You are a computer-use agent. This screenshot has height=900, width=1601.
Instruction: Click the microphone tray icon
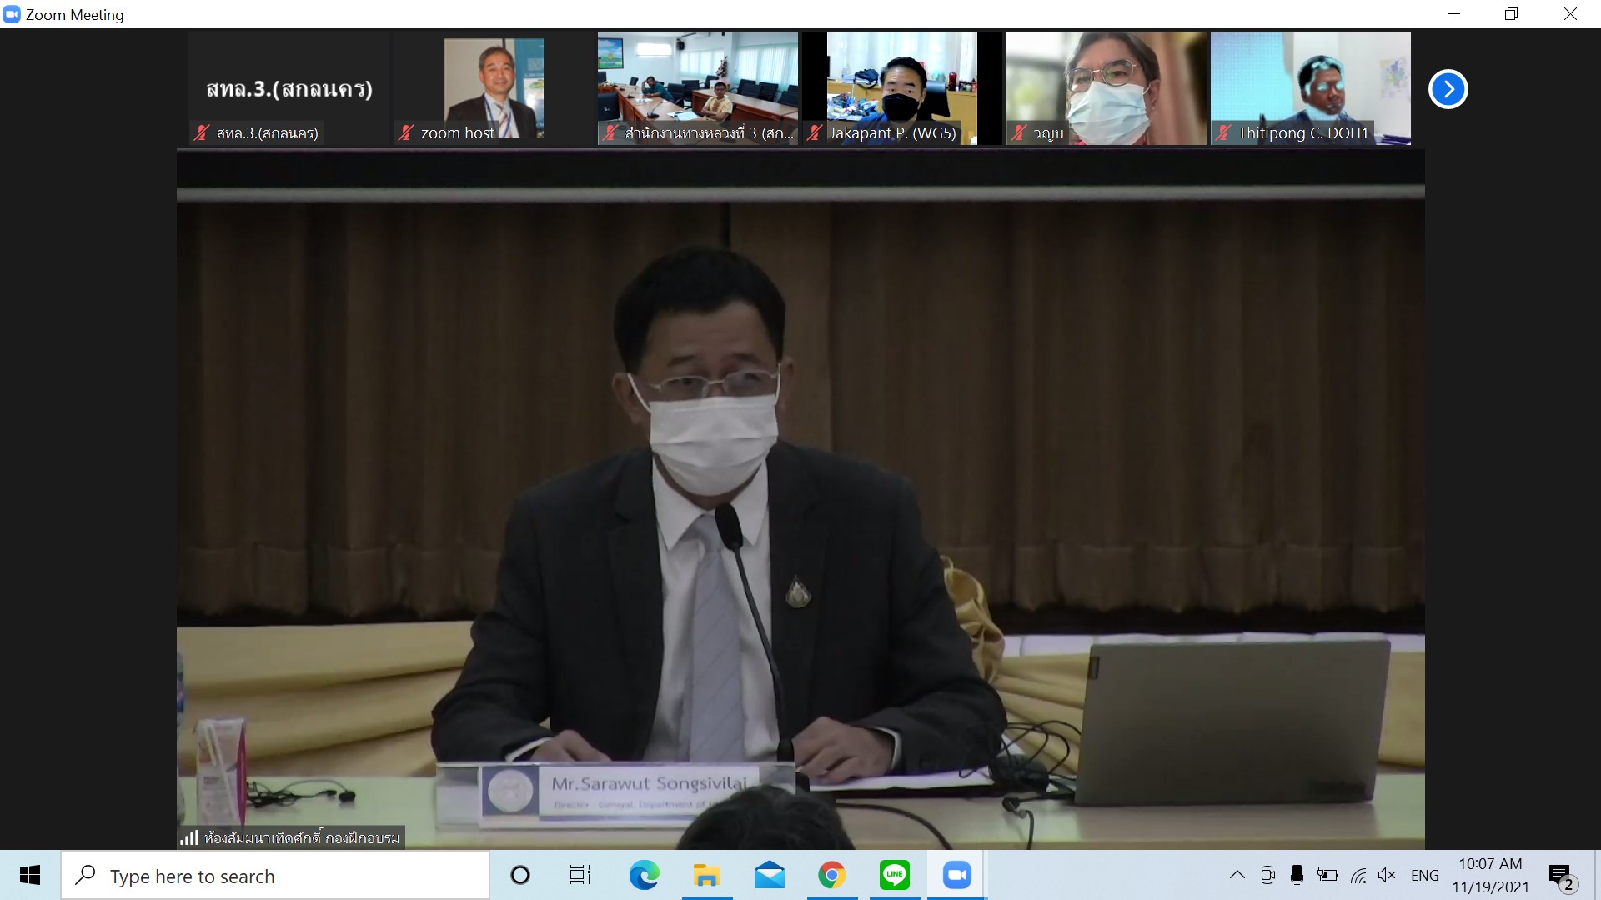point(1297,875)
